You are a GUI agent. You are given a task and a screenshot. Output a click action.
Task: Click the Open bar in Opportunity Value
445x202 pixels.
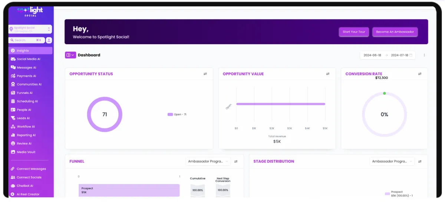click(x=281, y=104)
